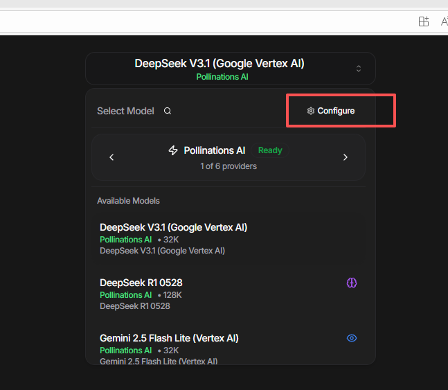Click the Select Model label text
Screen dimensions: 448x390
pyautogui.click(x=125, y=111)
